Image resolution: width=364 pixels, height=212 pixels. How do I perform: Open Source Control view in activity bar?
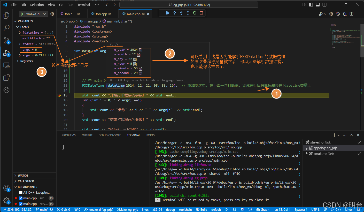(x=6, y=40)
